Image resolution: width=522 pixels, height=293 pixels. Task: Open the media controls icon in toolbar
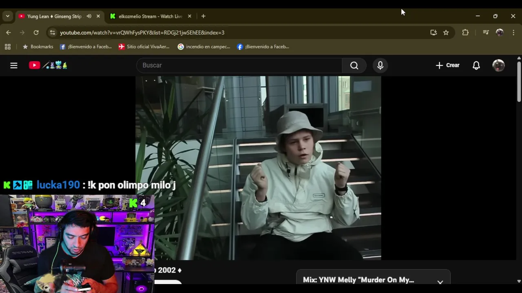tap(486, 33)
